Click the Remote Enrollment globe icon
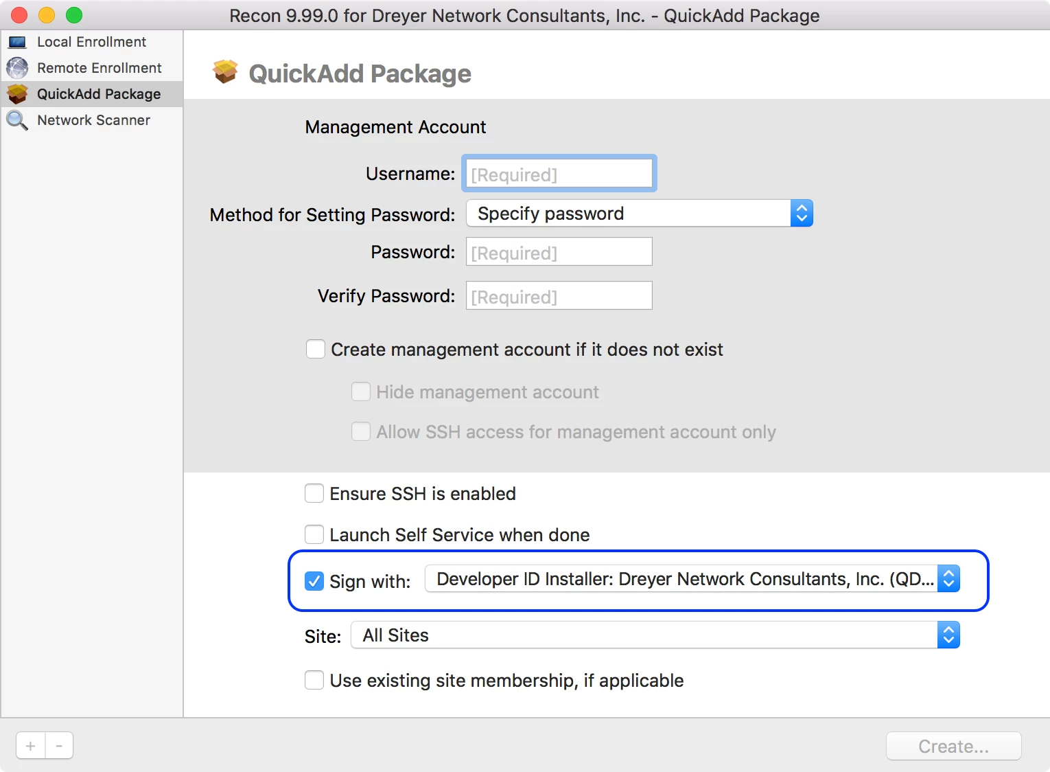 click(17, 68)
